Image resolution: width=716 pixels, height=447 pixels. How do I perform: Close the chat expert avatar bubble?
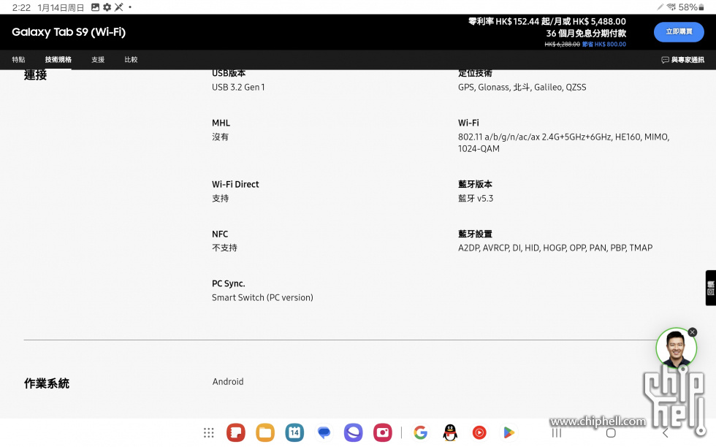click(x=693, y=332)
